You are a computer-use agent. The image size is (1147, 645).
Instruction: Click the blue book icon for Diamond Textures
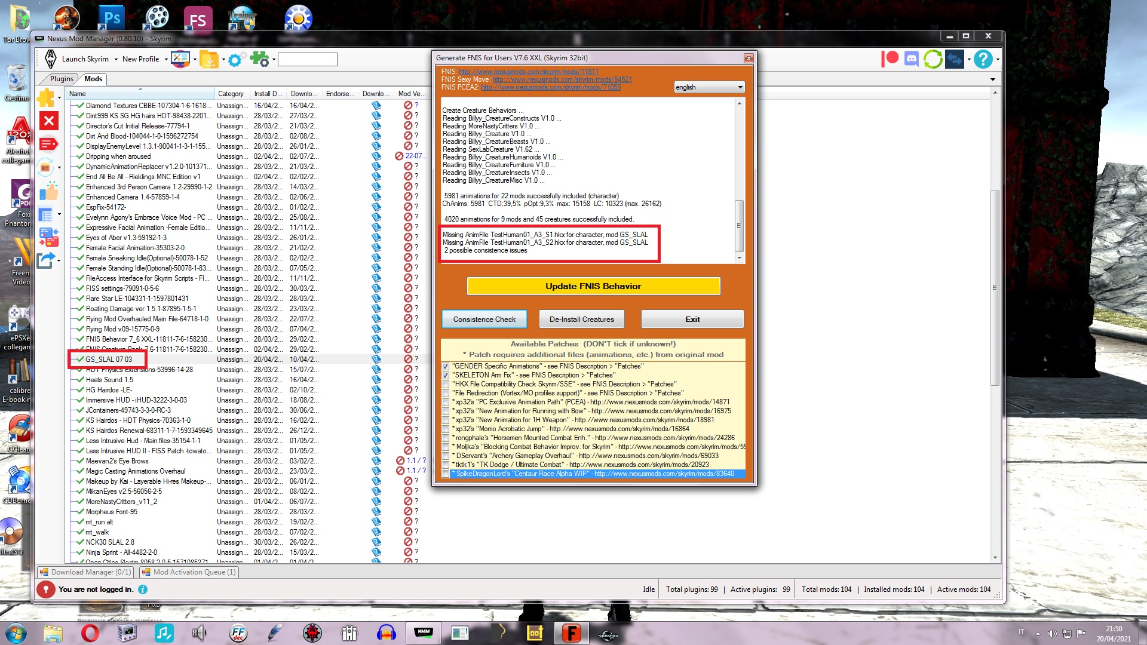(376, 106)
